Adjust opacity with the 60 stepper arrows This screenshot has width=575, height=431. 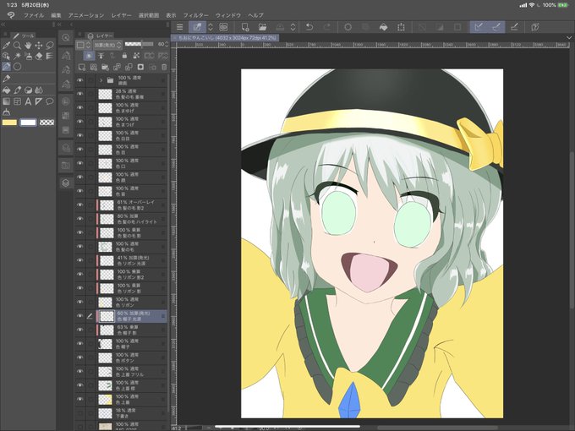click(167, 44)
